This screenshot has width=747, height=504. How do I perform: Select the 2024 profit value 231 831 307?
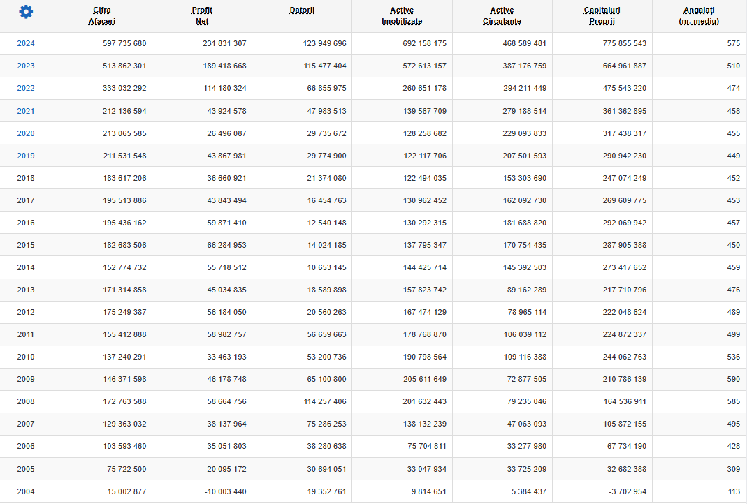tap(224, 43)
